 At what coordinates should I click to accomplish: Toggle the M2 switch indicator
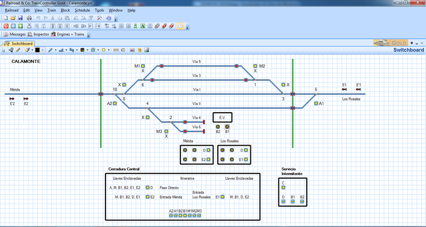click(255, 66)
